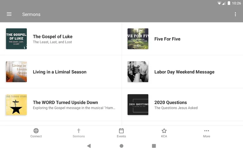The height and width of the screenshot is (152, 243).
Task: Open the Five For Five thumbnail
Action: (x=138, y=39)
